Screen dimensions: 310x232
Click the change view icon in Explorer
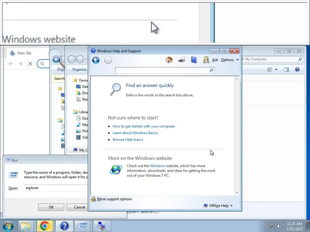(270, 69)
